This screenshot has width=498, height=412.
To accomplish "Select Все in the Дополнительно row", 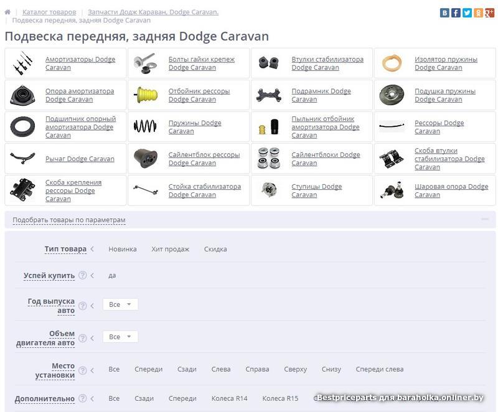I will click(114, 398).
